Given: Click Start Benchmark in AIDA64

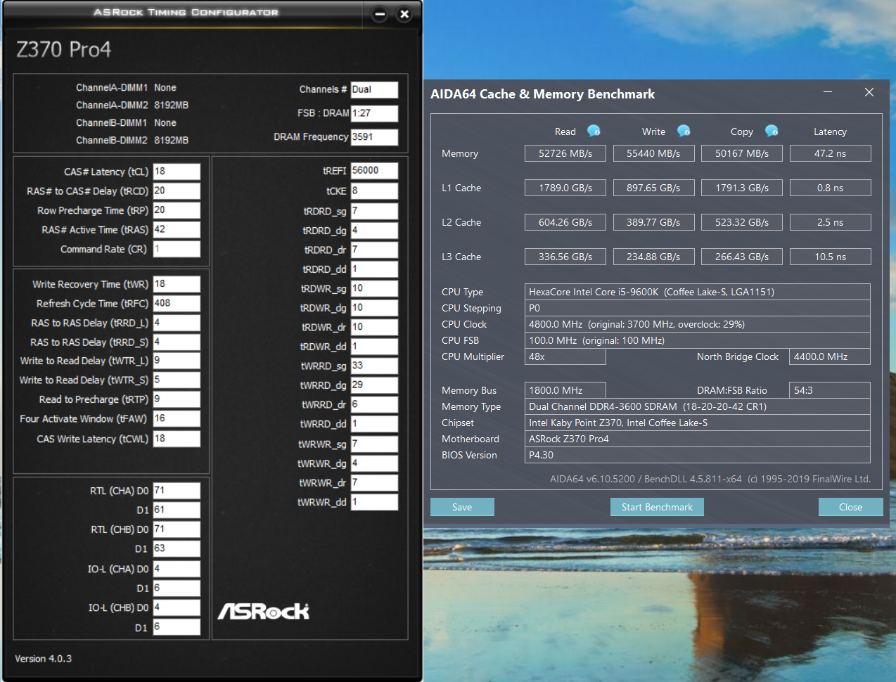Looking at the screenshot, I should (657, 507).
